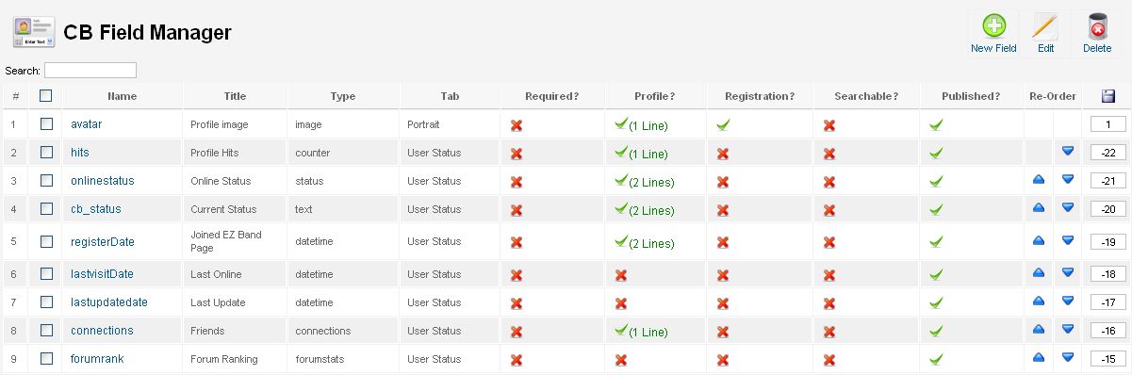
Task: Toggle profile display for the lastvisitDate field
Action: click(621, 275)
